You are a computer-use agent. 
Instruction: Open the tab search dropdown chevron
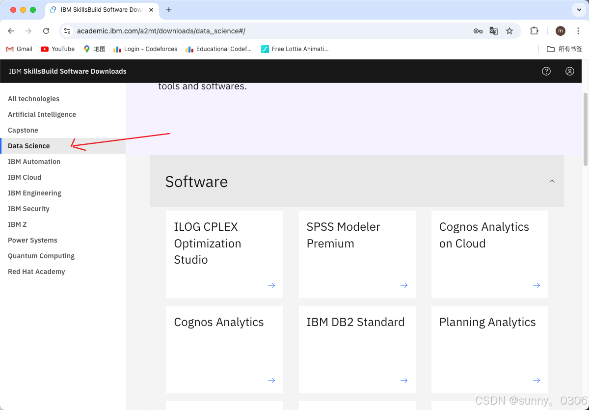[578, 10]
